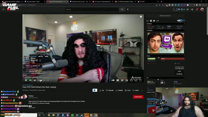Enter fullscreen mode
The width and height of the screenshot is (208, 117).
[140, 80]
